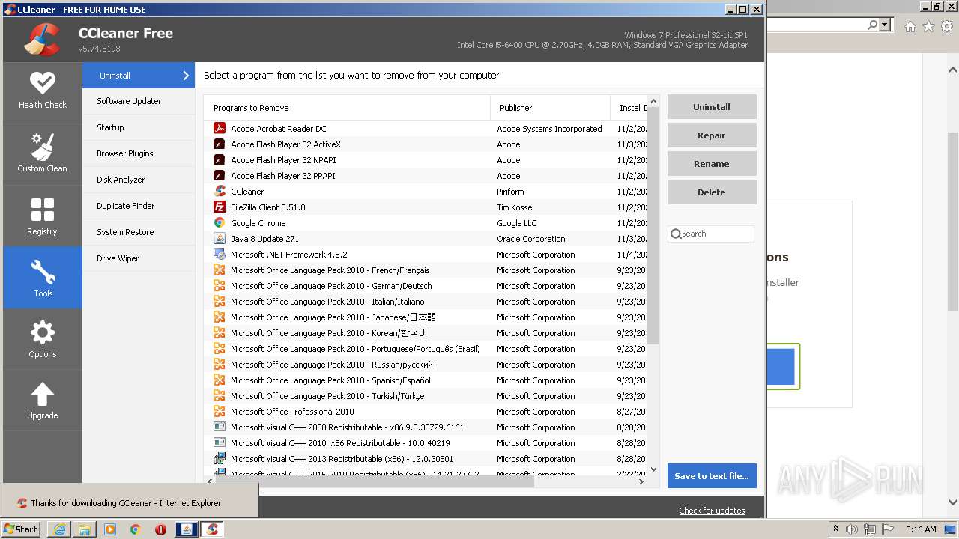Click the Repair button
Image resolution: width=959 pixels, height=539 pixels.
[x=712, y=135]
